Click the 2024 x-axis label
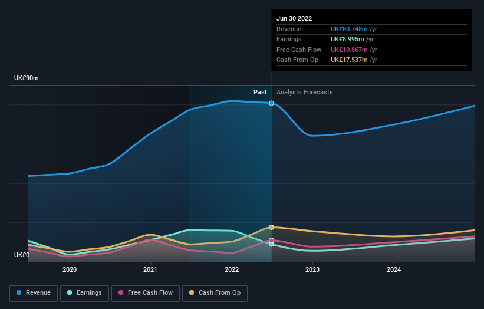The height and width of the screenshot is (309, 484). point(394,270)
